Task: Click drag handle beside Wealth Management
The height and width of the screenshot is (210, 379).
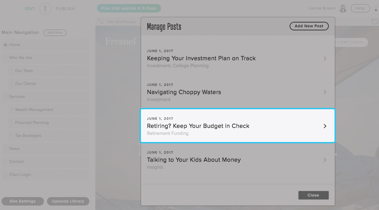Action: tap(11, 110)
